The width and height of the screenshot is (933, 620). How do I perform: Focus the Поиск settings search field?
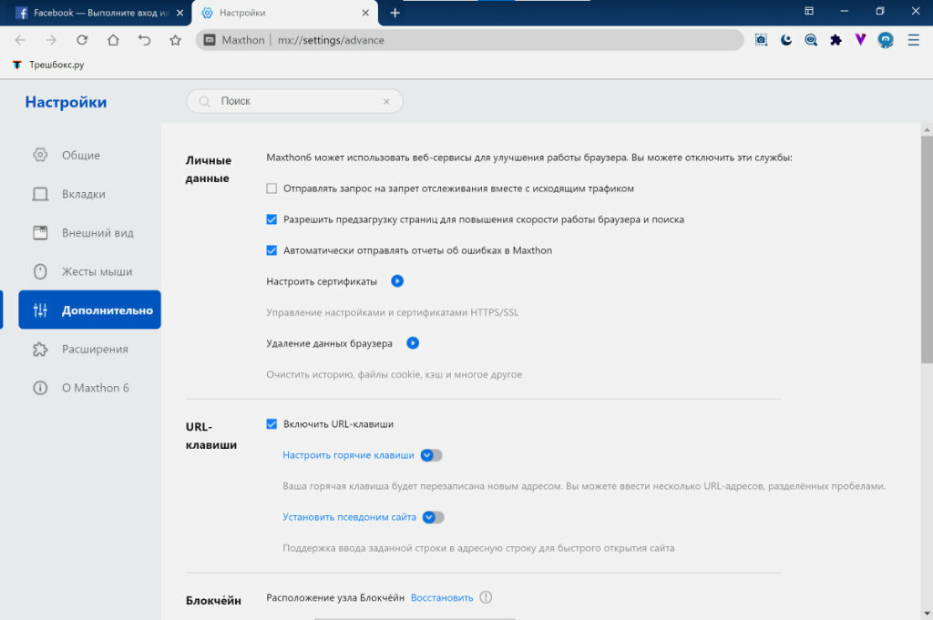click(x=294, y=102)
